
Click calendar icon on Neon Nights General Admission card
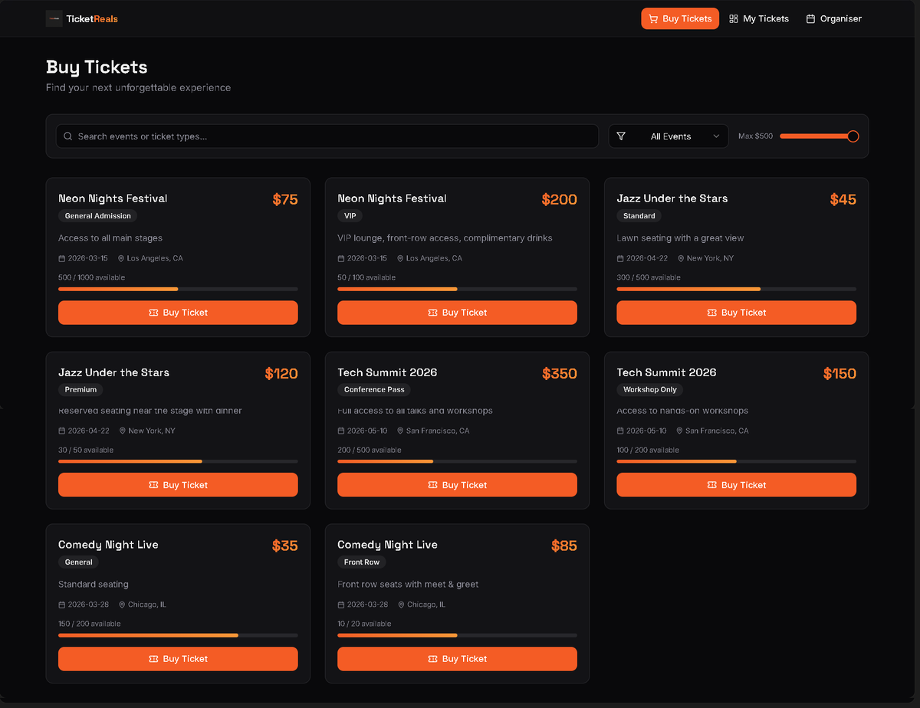point(62,258)
